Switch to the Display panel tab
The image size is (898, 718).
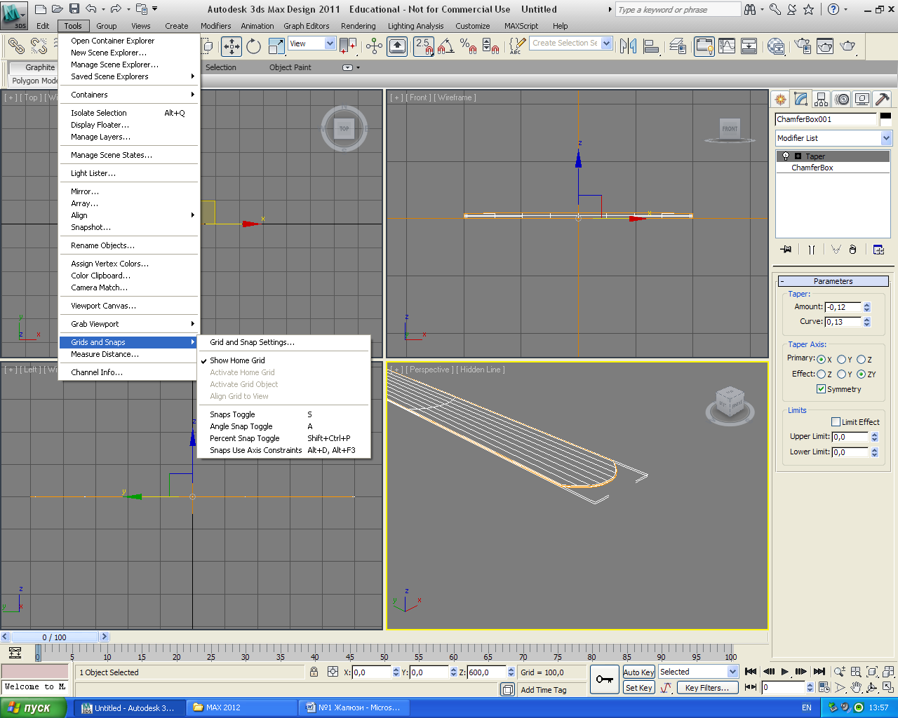point(862,99)
